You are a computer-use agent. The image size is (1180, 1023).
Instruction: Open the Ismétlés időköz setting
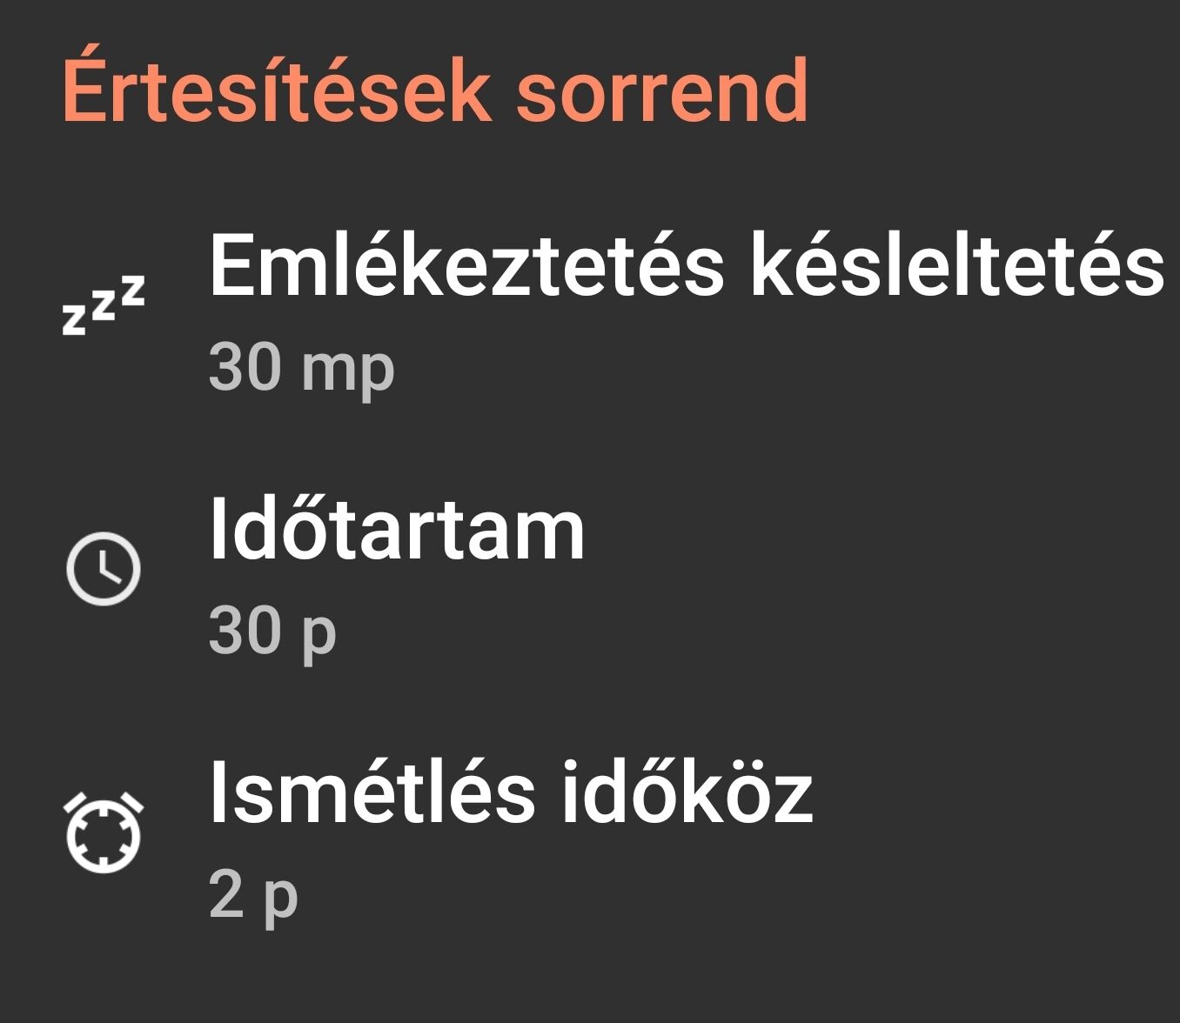[511, 793]
